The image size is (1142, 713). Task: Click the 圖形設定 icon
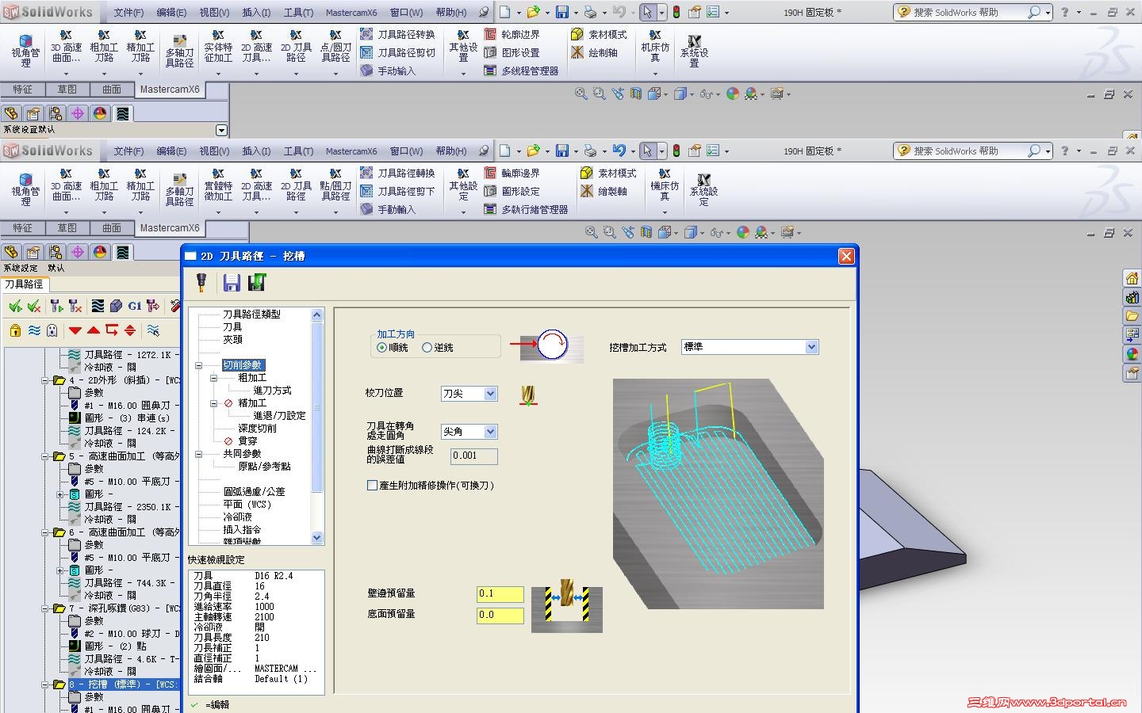pyautogui.click(x=490, y=191)
